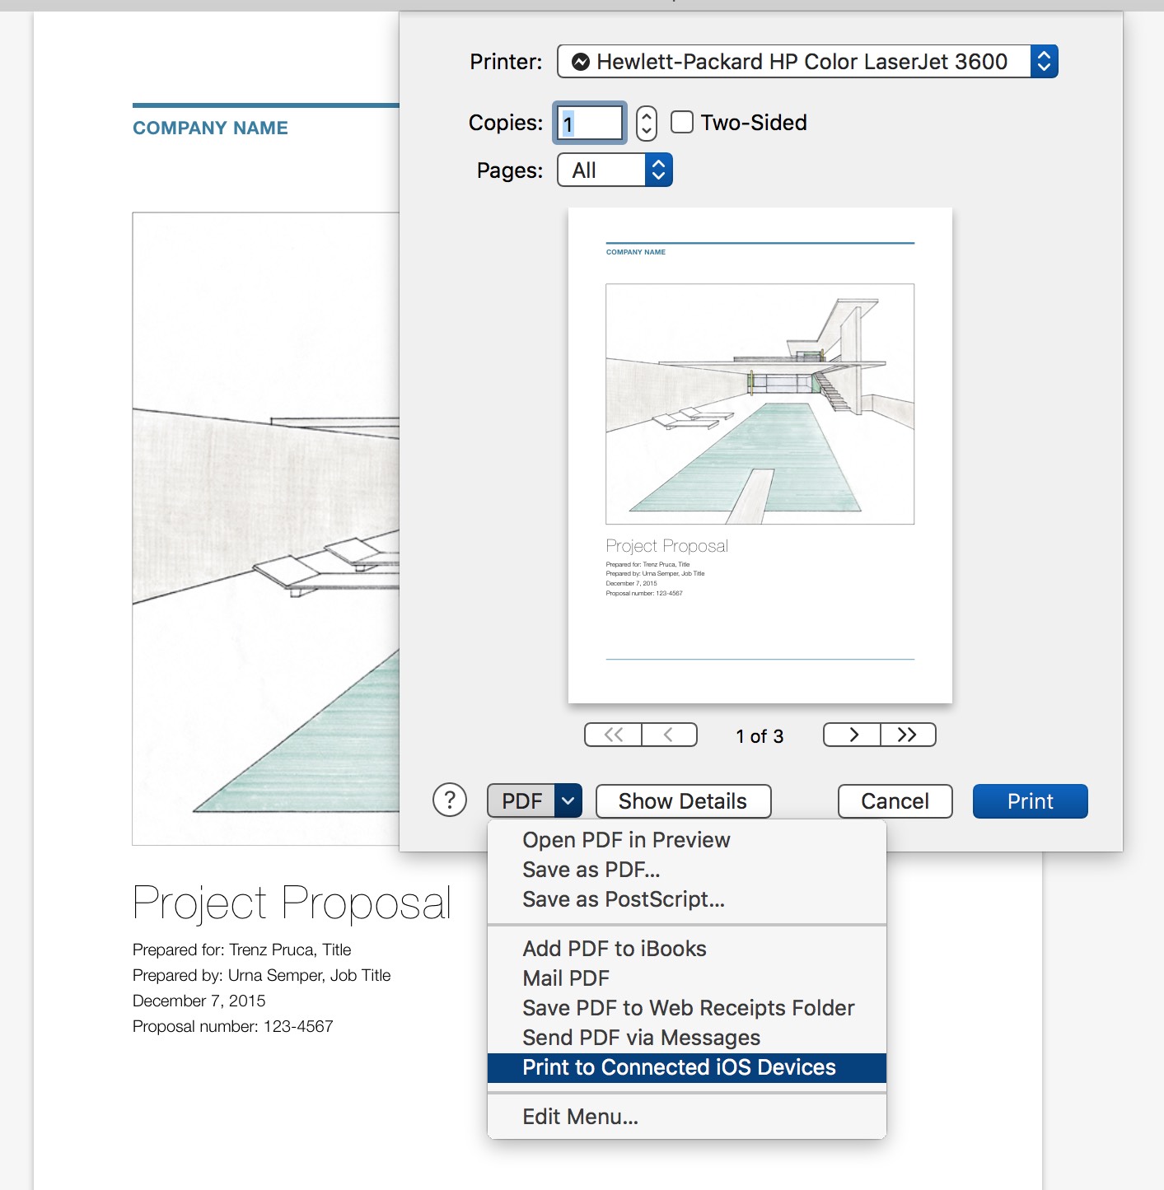Viewport: 1164px width, 1190px height.
Task: Select "Save as PDF..." from the menu
Action: pyautogui.click(x=589, y=869)
